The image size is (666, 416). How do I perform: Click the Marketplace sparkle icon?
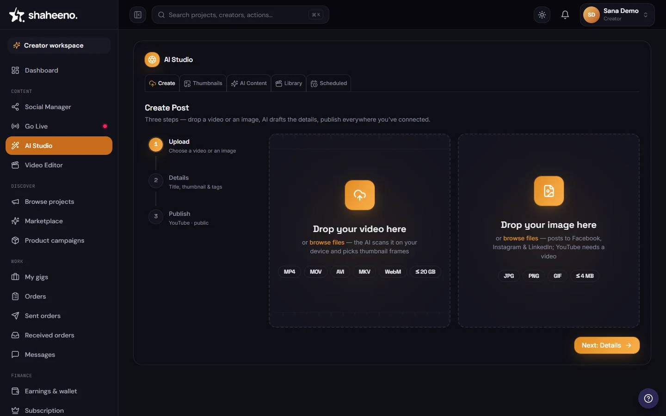tap(15, 221)
